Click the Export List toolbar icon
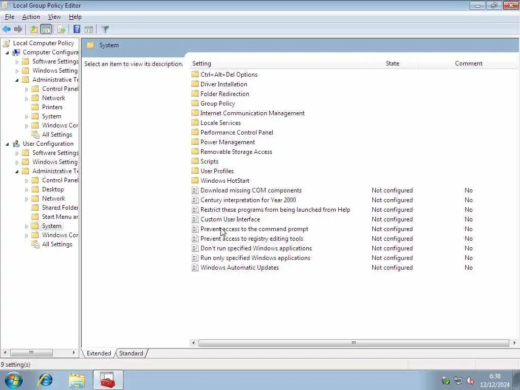 point(61,29)
